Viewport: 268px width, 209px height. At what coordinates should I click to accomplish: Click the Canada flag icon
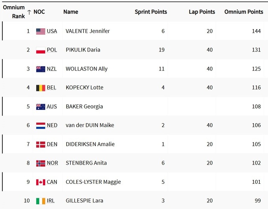41,182
